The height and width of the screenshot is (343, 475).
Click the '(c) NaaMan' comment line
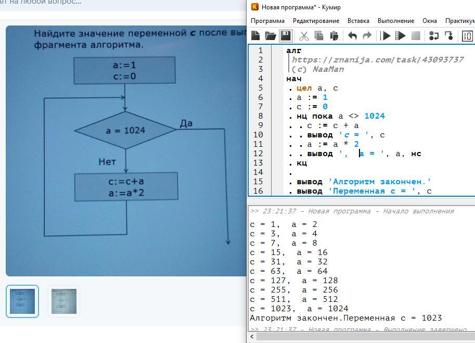[x=317, y=69]
